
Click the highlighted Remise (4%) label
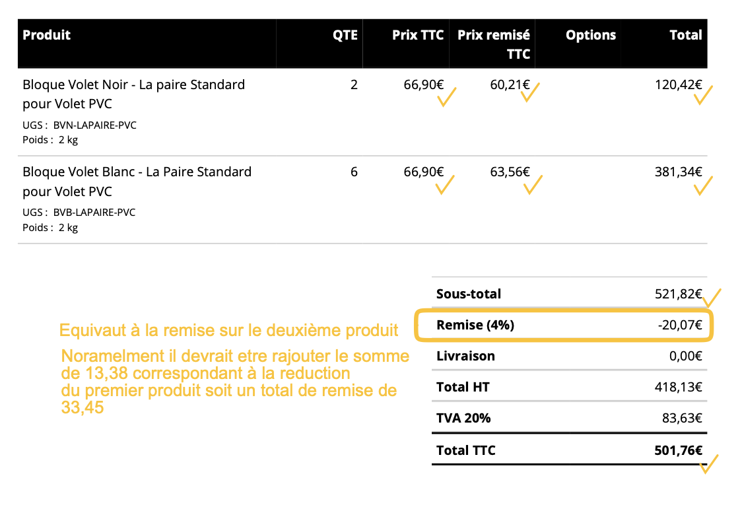tap(475, 325)
